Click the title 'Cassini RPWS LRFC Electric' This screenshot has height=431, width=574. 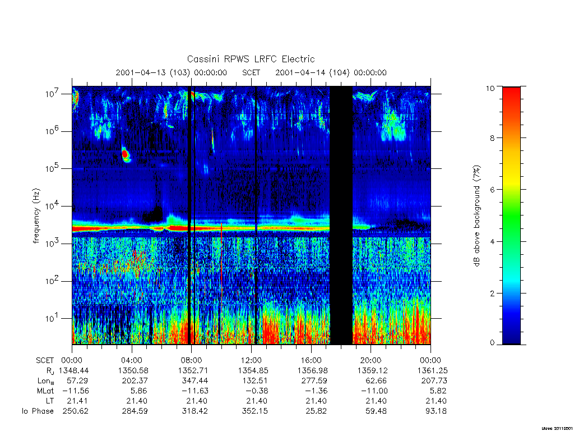point(251,59)
